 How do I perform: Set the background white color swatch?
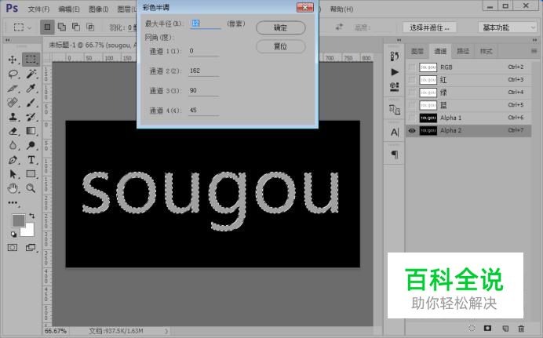coord(28,231)
